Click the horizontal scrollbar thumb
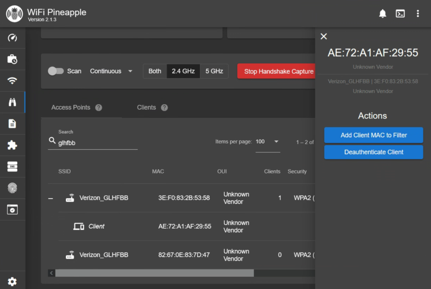Screen dimensions: 431x289 pyautogui.click(x=154, y=273)
